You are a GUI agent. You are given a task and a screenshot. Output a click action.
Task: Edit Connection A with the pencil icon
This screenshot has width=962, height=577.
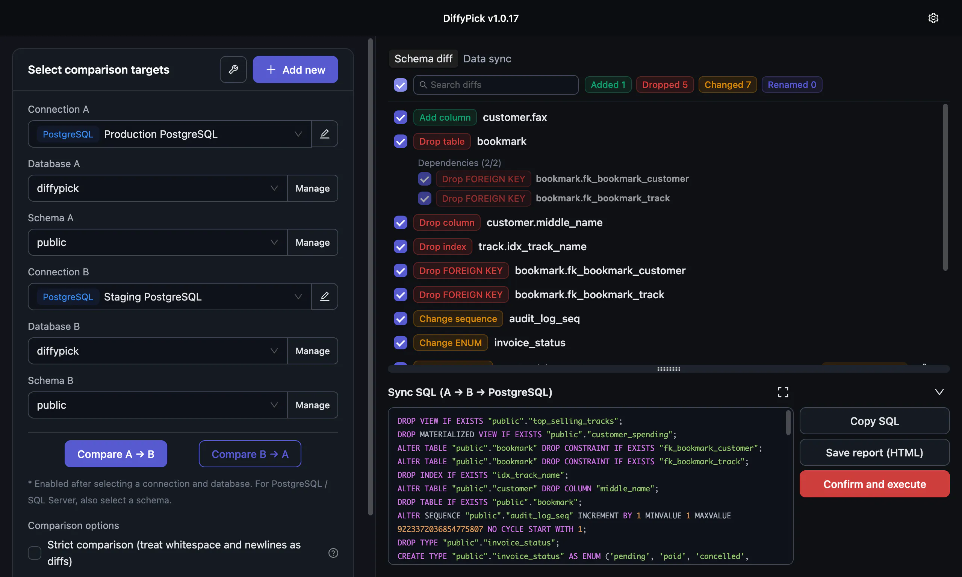325,134
